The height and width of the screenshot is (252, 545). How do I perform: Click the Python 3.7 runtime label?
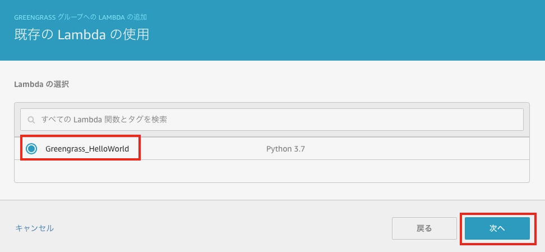click(x=285, y=149)
